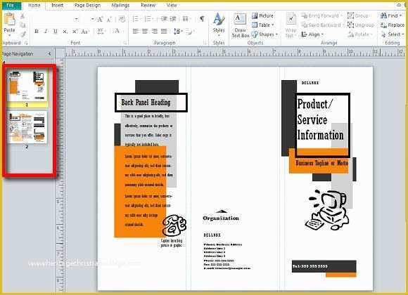The width and height of the screenshot is (408, 295).
Task: Pick a font color with the A button
Action: tap(117, 31)
